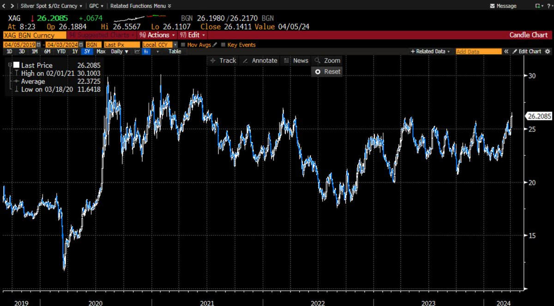This screenshot has height=306, width=554.
Task: Edit moving averages with the pencil icon
Action: [x=215, y=45]
